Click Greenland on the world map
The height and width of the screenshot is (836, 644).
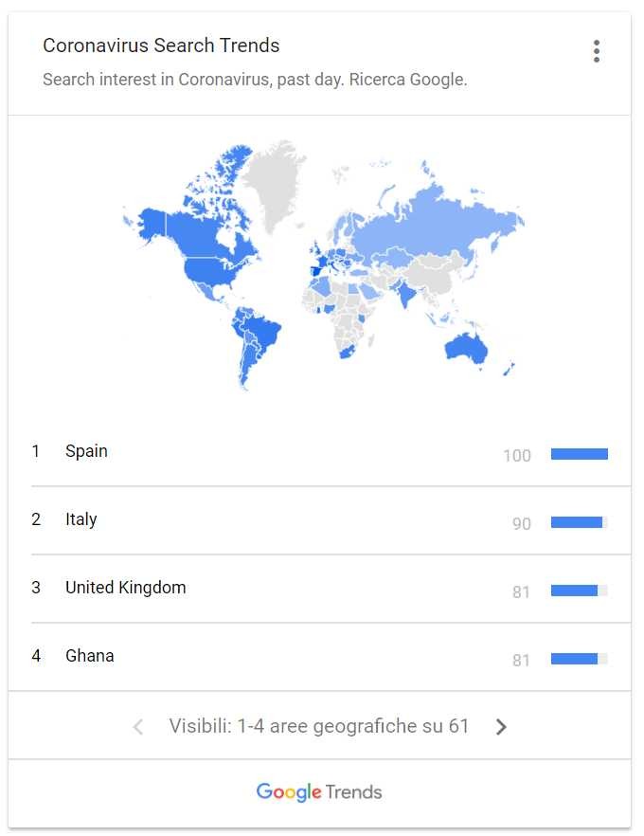(273, 181)
